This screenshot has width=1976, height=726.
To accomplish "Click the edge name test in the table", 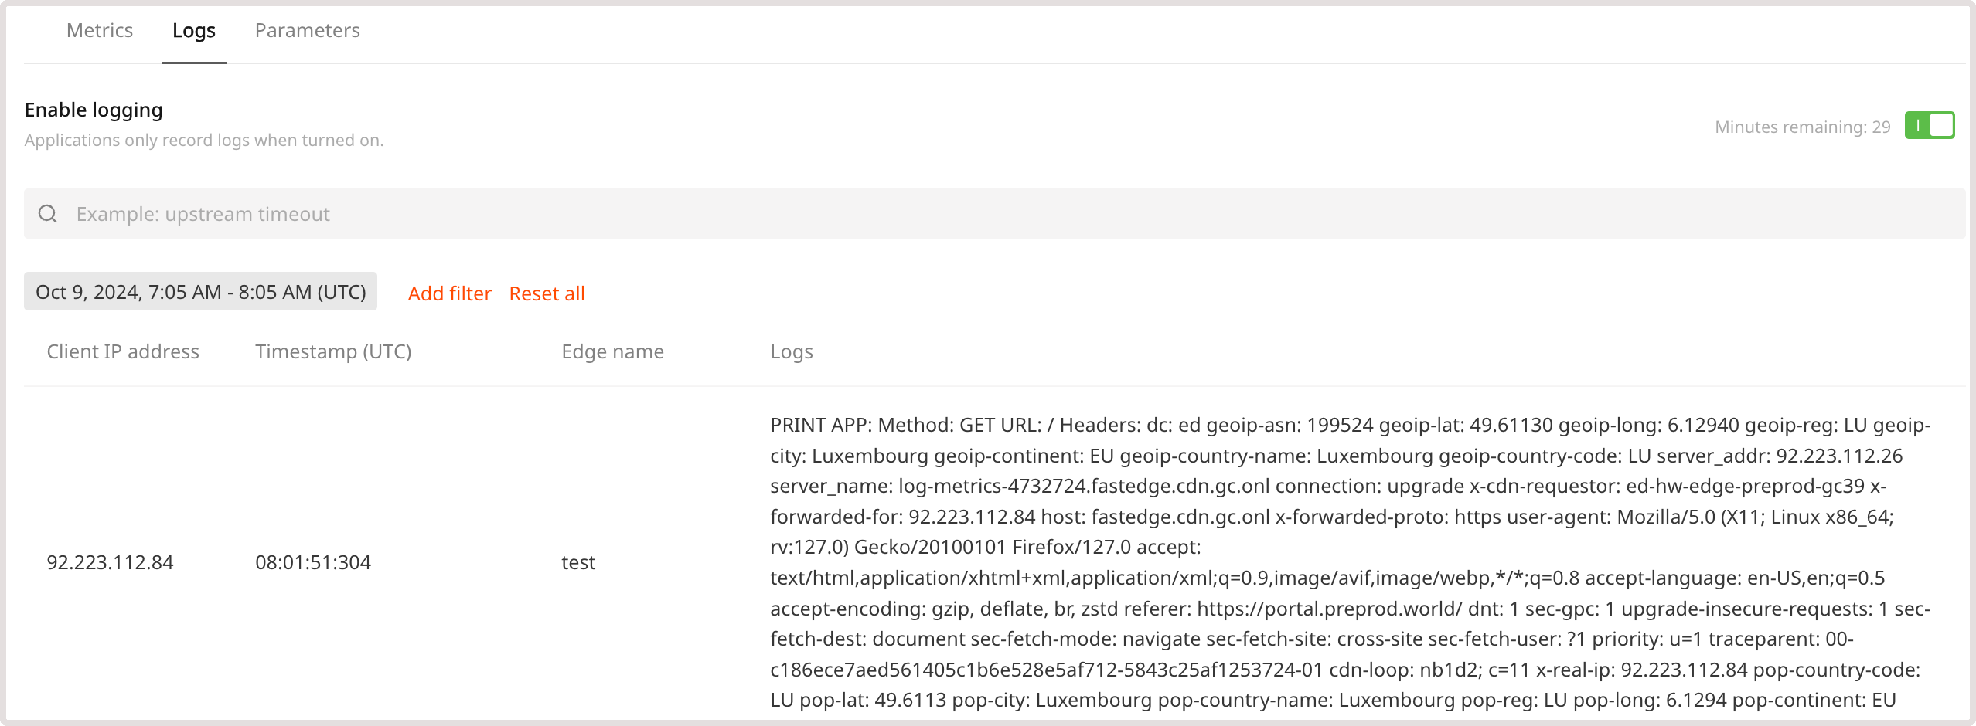I will click(x=577, y=562).
